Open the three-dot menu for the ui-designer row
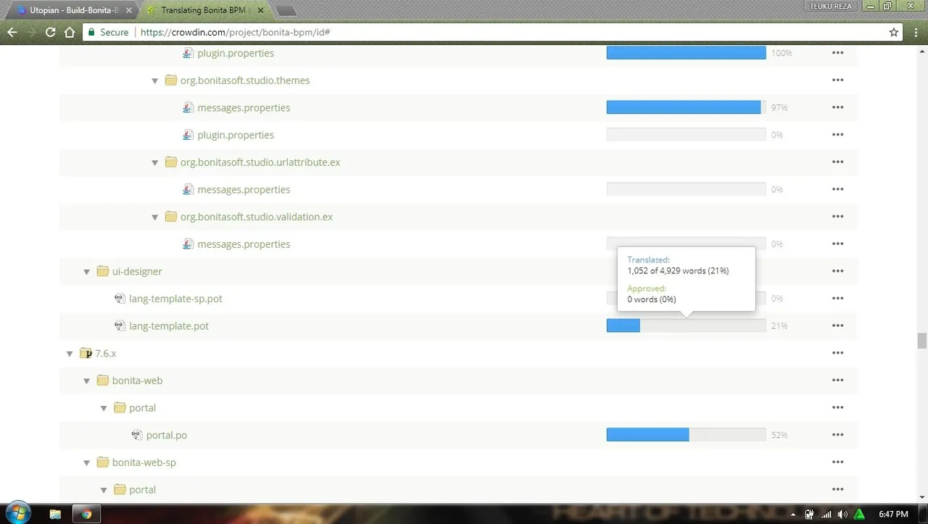The width and height of the screenshot is (928, 524). point(837,271)
